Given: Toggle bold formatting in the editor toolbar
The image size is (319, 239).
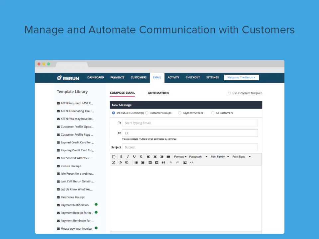Looking at the screenshot, I should (x=121, y=157).
